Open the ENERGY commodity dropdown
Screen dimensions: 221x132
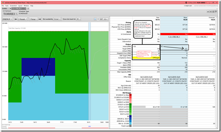click(x=7, y=19)
